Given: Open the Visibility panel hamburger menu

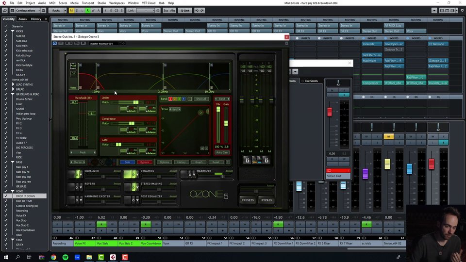Looking at the screenshot, I should click(46, 19).
